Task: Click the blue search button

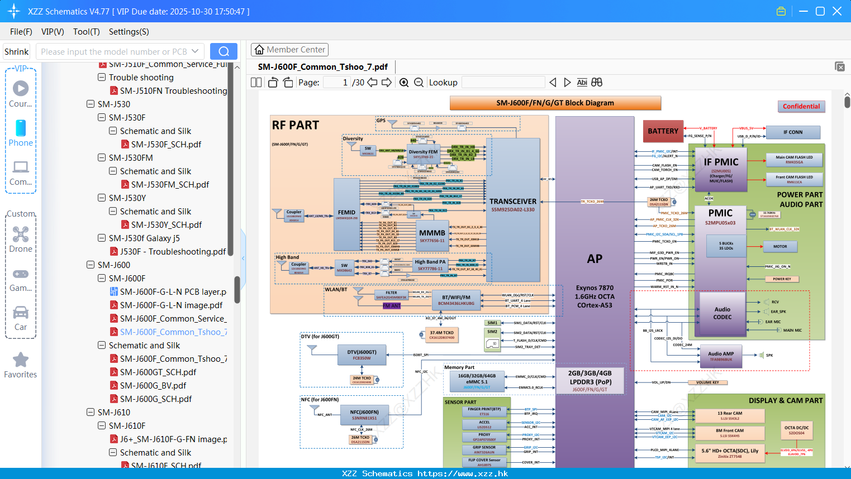Action: [x=224, y=51]
